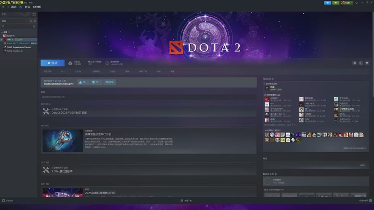Click the cloud status icon
Image resolution: width=374 pixels, height=210 pixels.
pyautogui.click(x=70, y=63)
